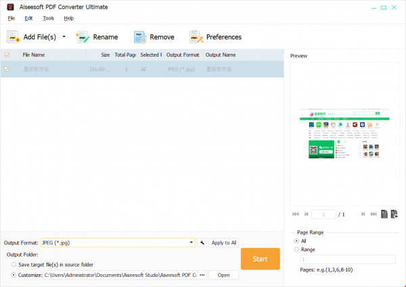
Task: Click the browse ellipsis button
Action: point(202,275)
